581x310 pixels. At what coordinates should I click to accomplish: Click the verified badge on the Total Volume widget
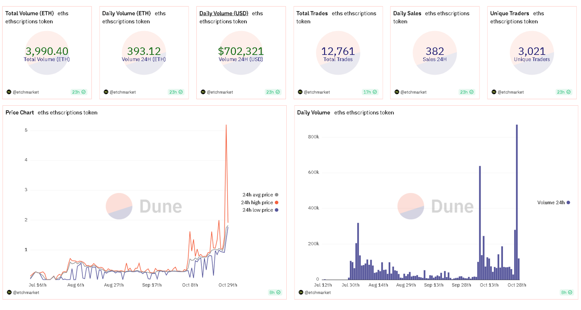[83, 92]
